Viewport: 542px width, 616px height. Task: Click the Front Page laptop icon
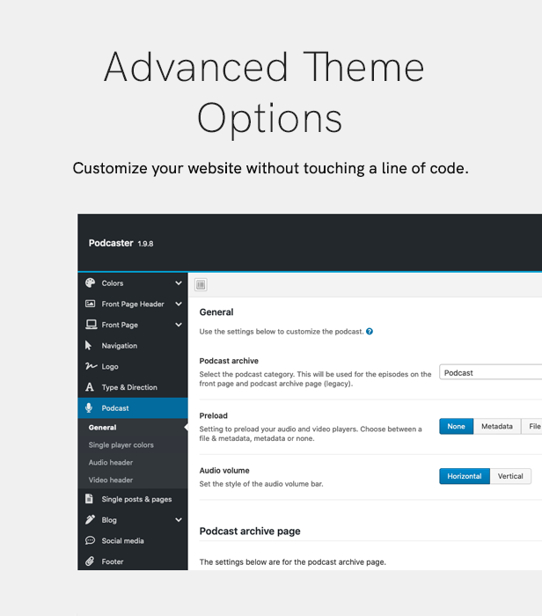click(92, 325)
